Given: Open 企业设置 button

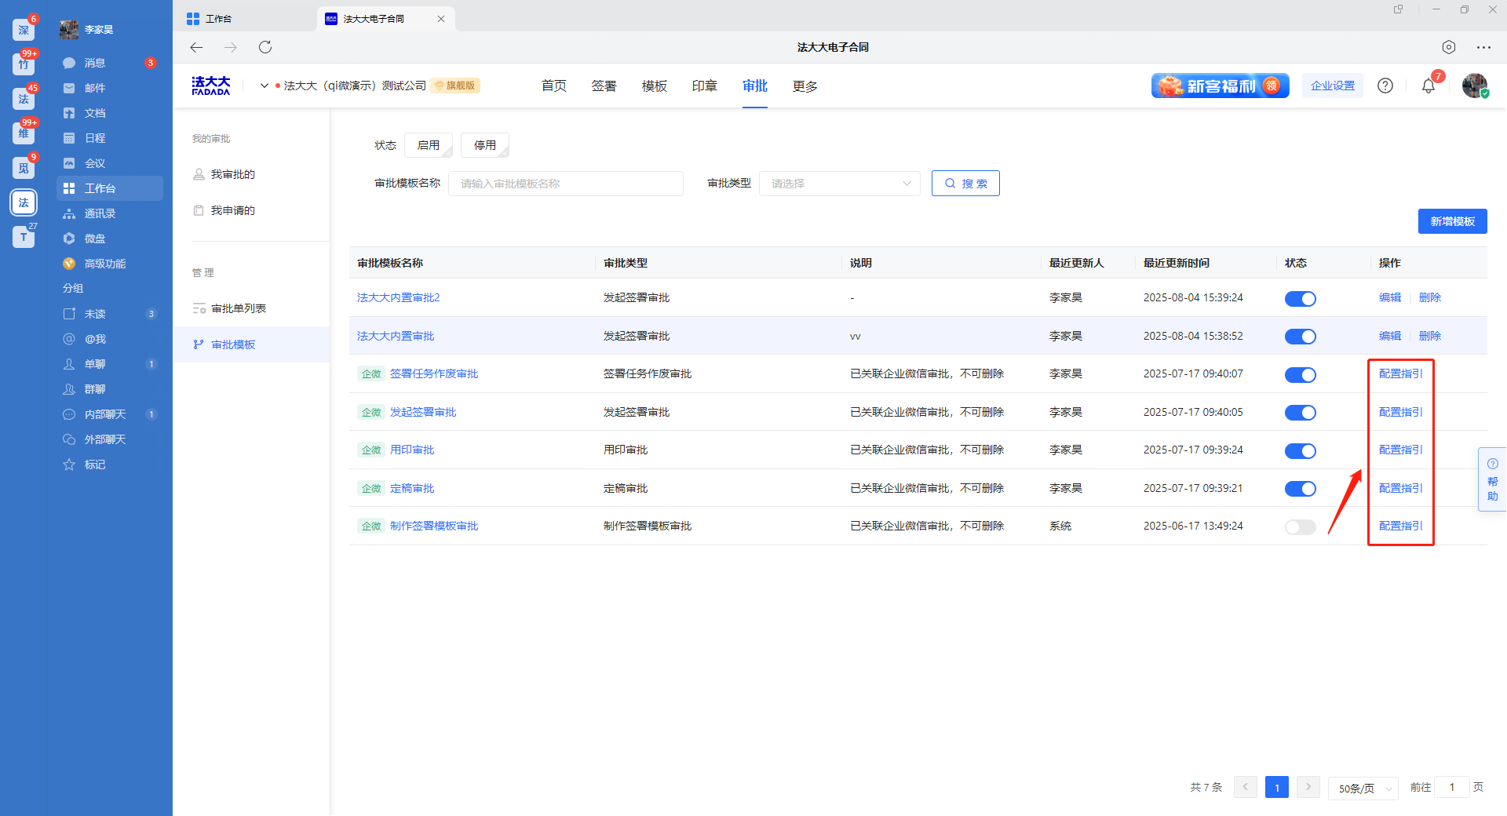Looking at the screenshot, I should [1333, 86].
